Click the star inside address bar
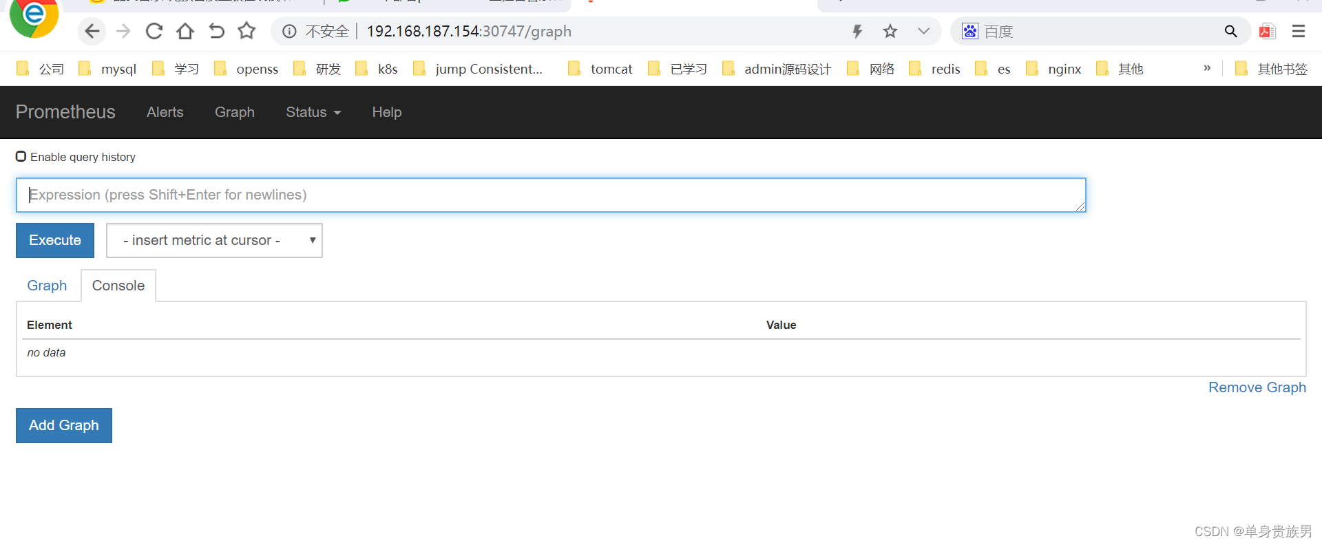This screenshot has width=1322, height=545. 890,31
